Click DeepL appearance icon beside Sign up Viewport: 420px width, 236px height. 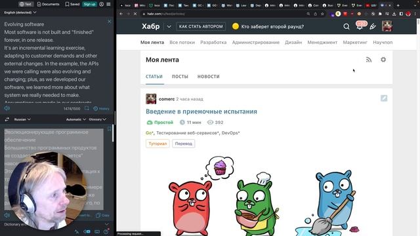(x=102, y=5)
